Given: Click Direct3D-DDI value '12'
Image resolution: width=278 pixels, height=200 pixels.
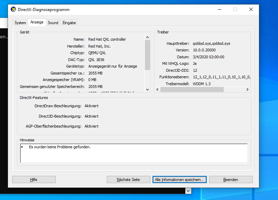Looking at the screenshot, I should [x=195, y=70].
